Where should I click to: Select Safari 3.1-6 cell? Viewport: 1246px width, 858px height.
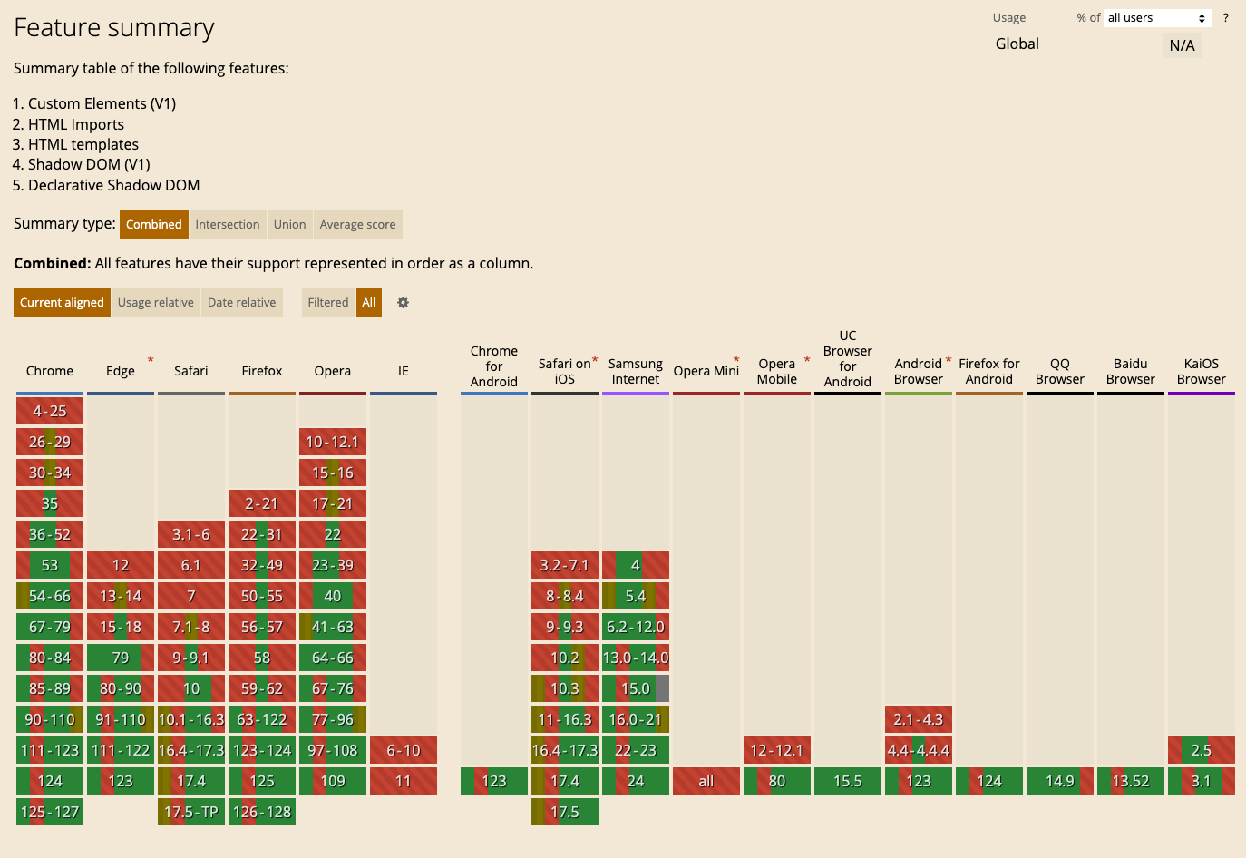tap(191, 534)
